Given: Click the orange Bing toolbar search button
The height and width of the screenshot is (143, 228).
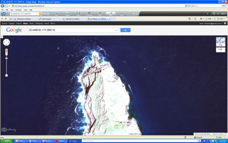Looking at the screenshot, I should [40, 14].
